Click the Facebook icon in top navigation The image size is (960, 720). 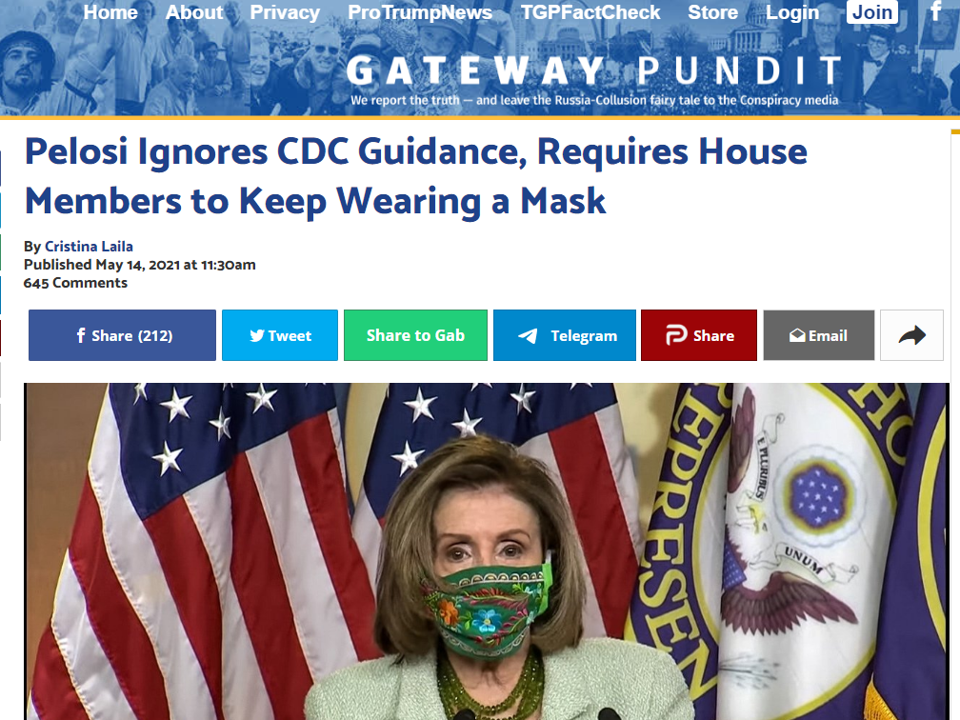935,11
